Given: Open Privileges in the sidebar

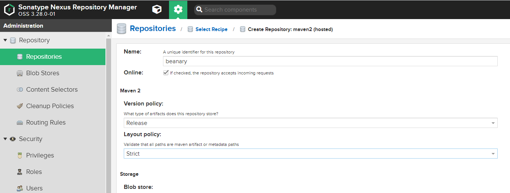Looking at the screenshot, I should [x=53, y=156].
